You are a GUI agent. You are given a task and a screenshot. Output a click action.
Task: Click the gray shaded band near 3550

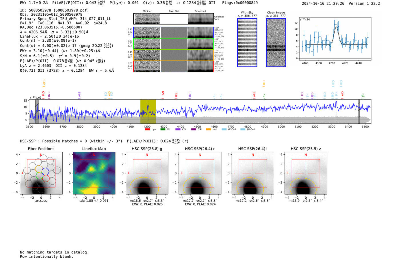[37, 112]
